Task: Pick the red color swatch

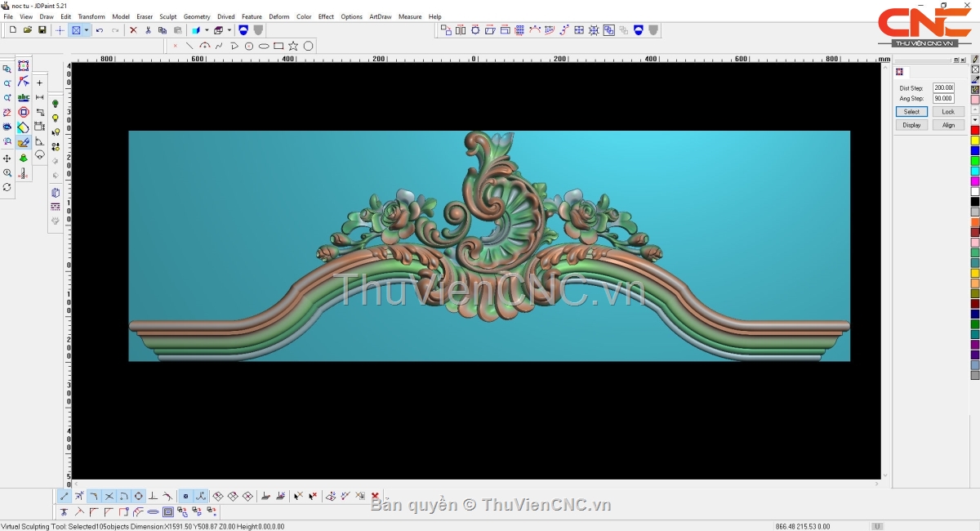Action: click(974, 131)
